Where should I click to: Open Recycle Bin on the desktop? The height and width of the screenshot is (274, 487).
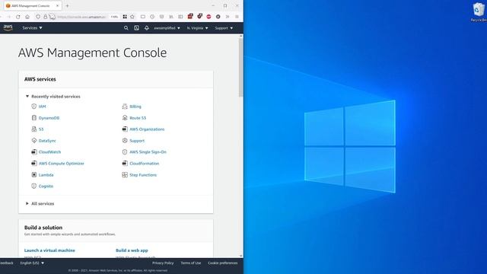tap(479, 12)
